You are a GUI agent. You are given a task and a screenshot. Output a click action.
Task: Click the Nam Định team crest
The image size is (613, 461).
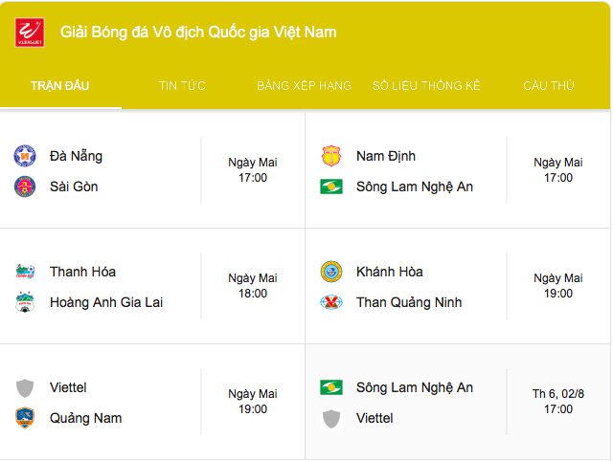click(x=331, y=156)
